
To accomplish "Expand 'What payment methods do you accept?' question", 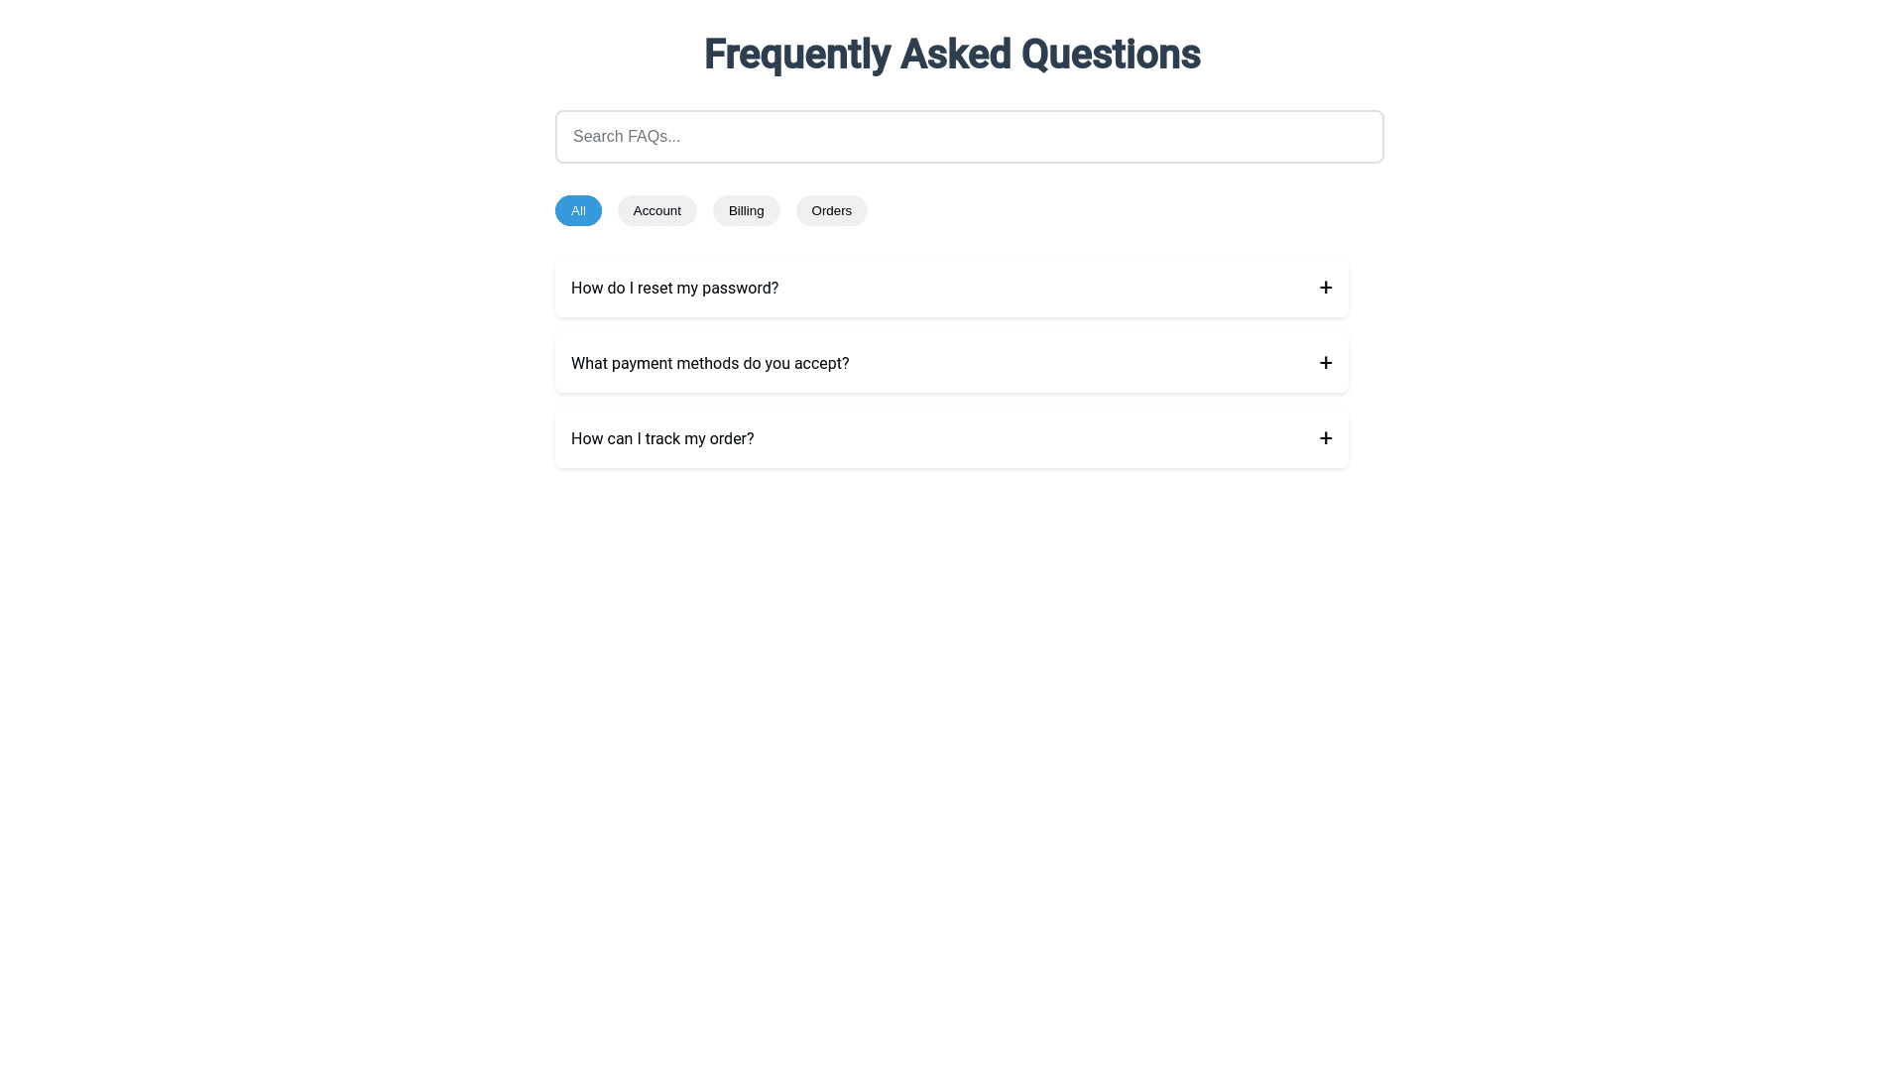I will point(950,364).
